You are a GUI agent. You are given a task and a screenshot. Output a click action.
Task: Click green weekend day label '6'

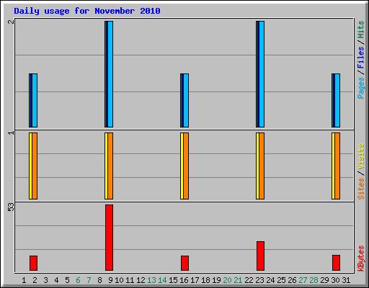point(78,280)
